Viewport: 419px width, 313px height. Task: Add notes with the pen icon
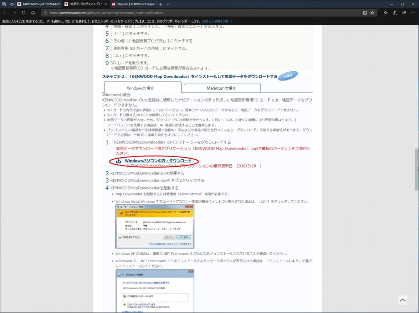(395, 13)
